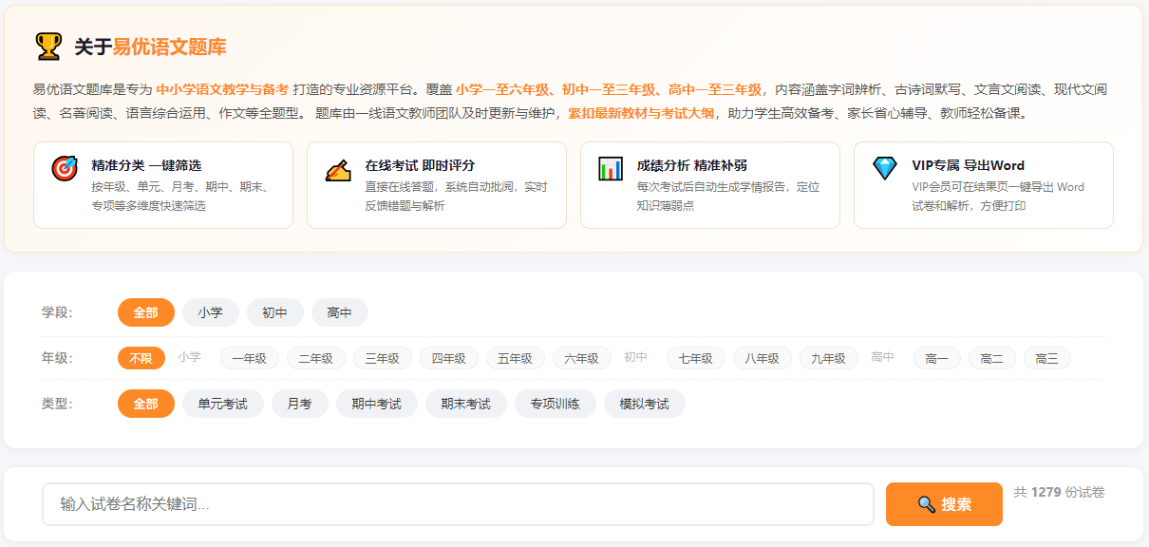The image size is (1149, 547).
Task: Filter by 小学 stage
Action: [x=211, y=312]
